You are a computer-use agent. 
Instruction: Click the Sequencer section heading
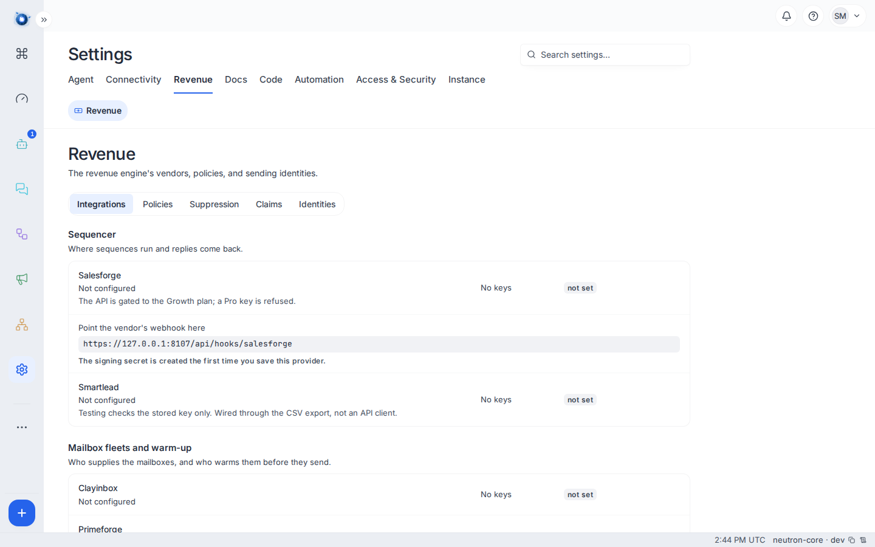[92, 235]
